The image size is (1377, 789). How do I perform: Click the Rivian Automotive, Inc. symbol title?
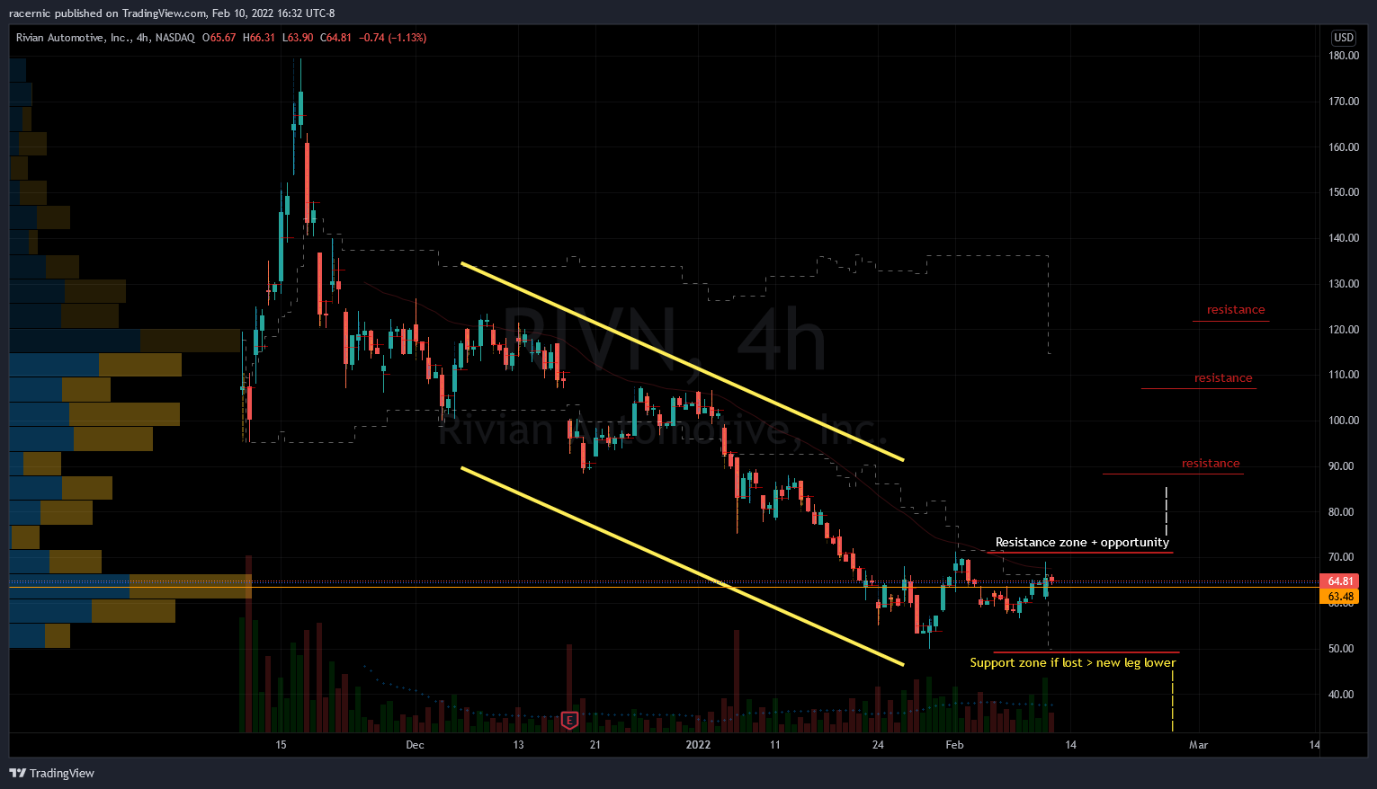click(x=72, y=38)
